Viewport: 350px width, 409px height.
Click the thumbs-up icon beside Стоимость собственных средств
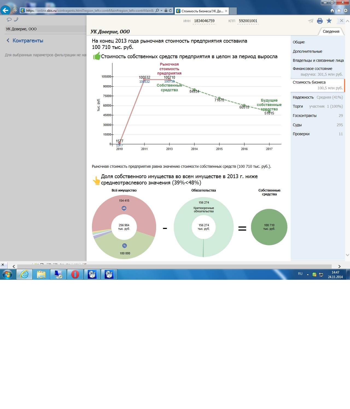click(97, 56)
